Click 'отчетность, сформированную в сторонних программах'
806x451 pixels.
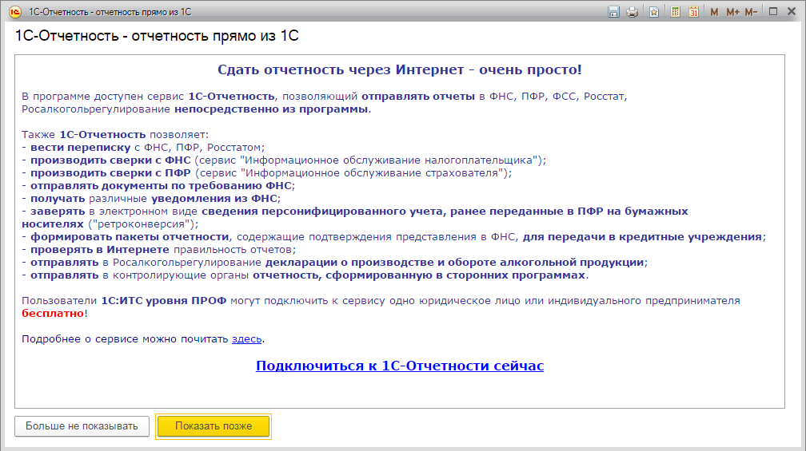coord(419,275)
